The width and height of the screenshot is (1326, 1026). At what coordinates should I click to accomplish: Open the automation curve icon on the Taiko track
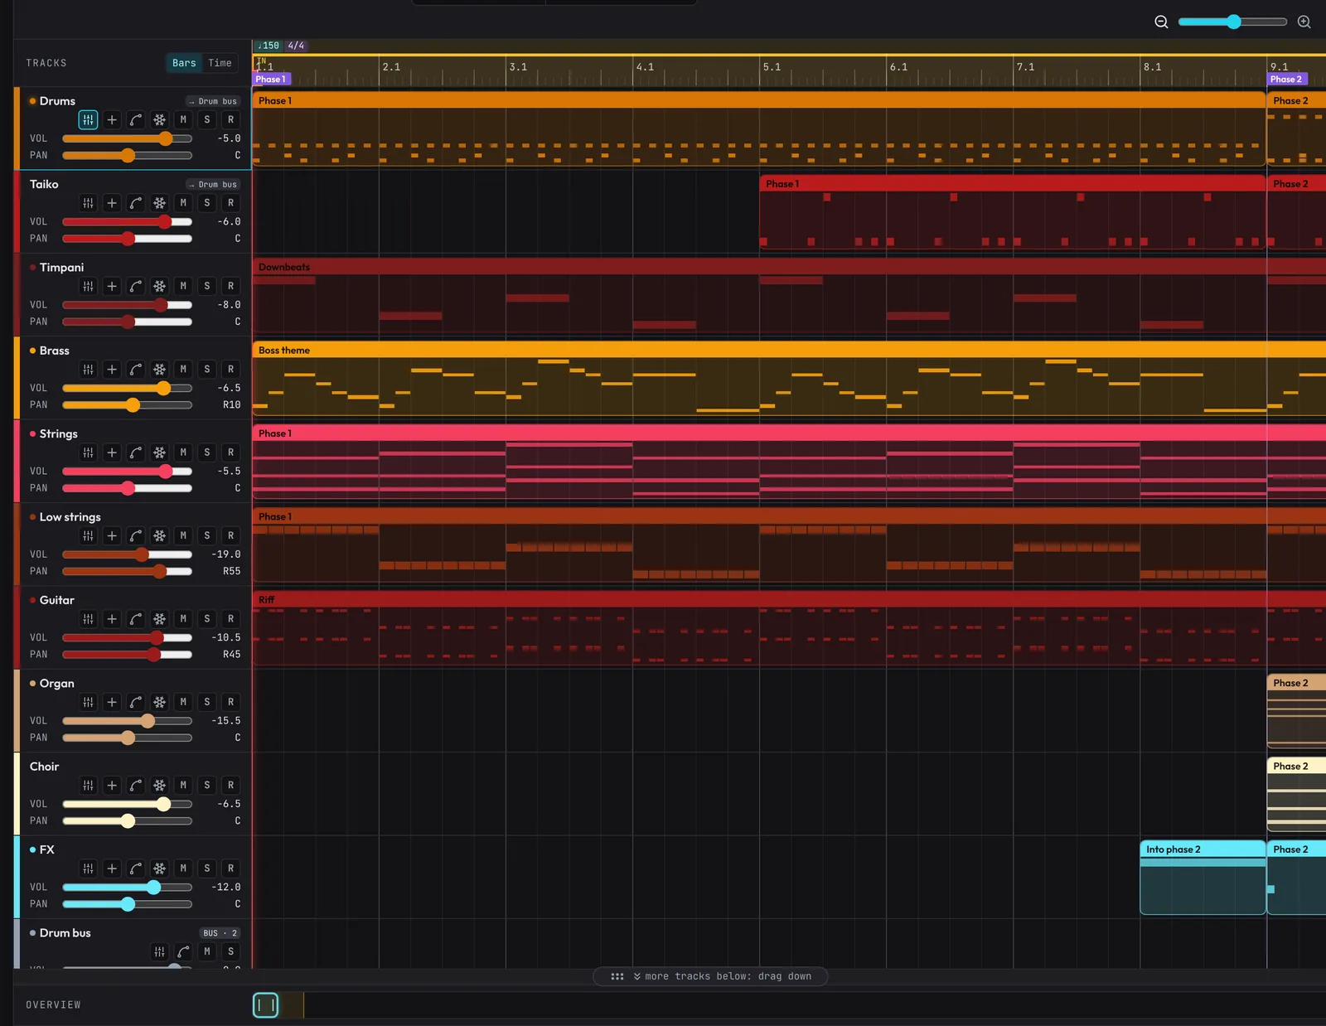click(x=136, y=203)
